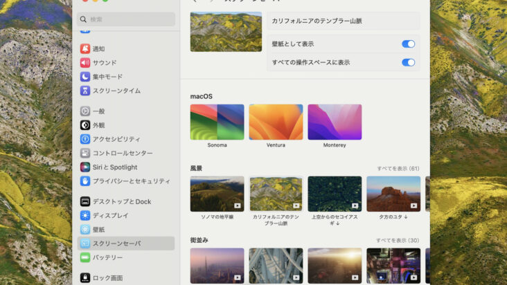The height and width of the screenshot is (285, 507).
Task: Select the sunset city 街並み thumbnail
Action: (x=335, y=266)
